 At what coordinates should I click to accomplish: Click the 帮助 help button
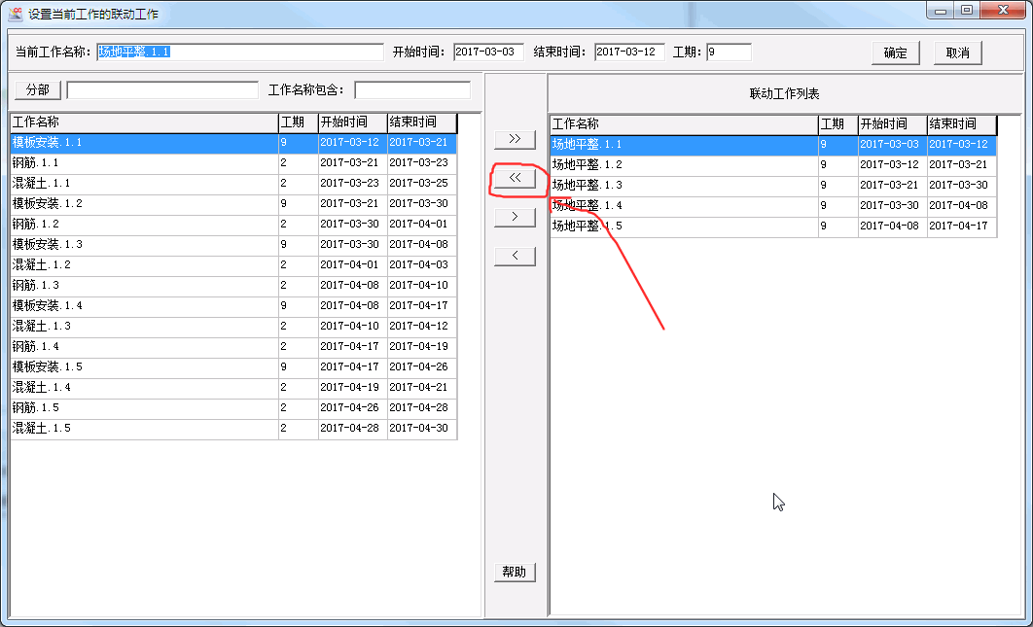click(515, 572)
